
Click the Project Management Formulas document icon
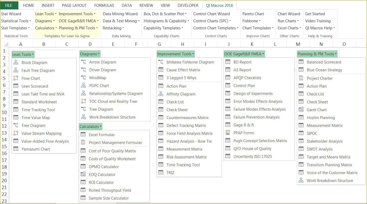click(x=83, y=142)
